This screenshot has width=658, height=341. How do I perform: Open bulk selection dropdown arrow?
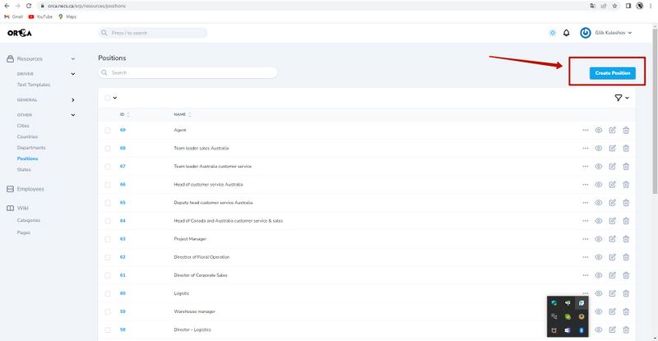[115, 98]
